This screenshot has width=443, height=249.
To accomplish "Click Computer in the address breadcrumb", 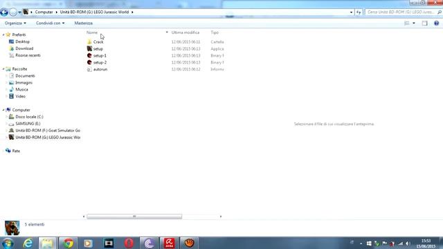I will 44,12.
